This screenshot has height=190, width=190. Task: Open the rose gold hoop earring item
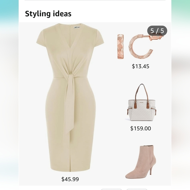point(141,47)
